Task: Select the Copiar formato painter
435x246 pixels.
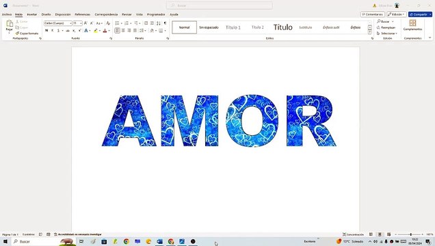Action: [x=27, y=33]
